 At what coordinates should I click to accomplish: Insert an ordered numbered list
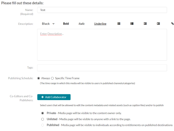[132, 24]
